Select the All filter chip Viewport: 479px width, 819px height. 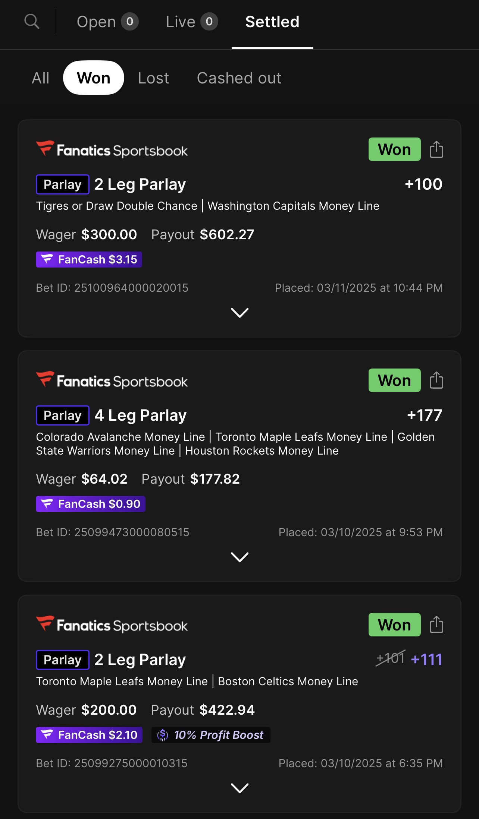tap(41, 78)
